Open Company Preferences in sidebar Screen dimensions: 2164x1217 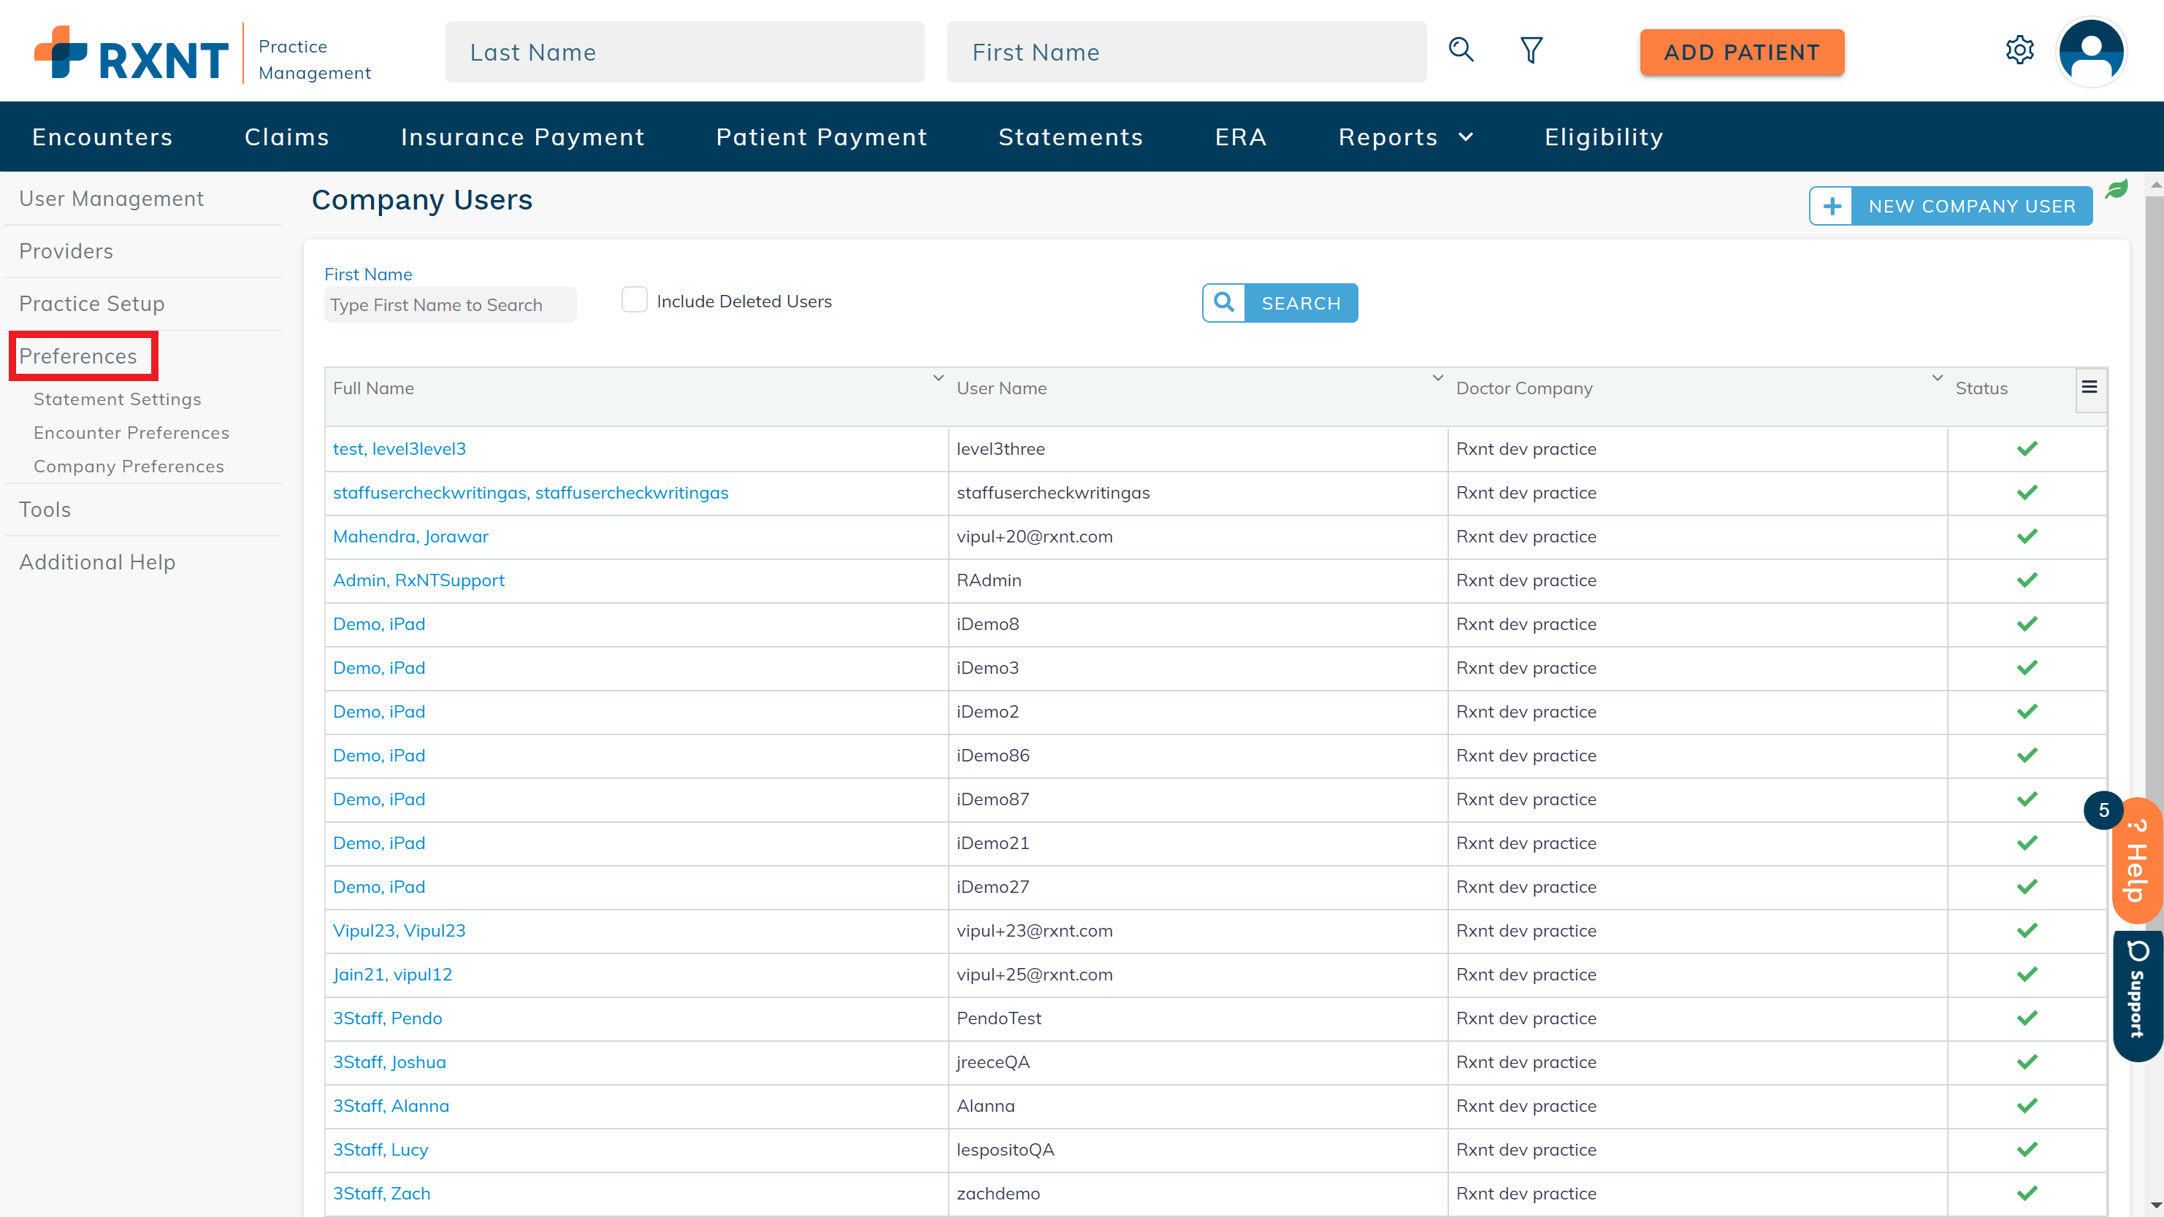point(129,466)
